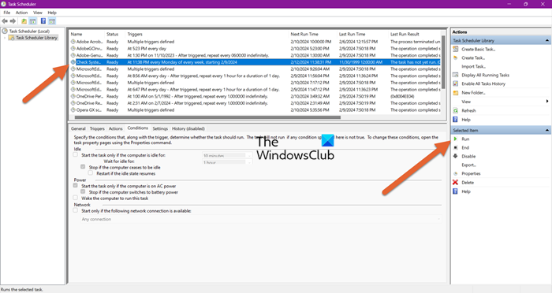Toggle 'Stop if computer switches to battery power'

click(83, 191)
